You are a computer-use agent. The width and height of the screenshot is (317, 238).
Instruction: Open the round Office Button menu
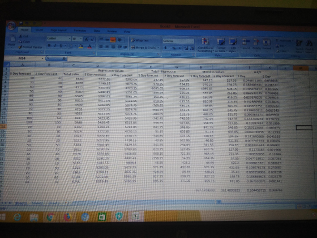click(11, 25)
